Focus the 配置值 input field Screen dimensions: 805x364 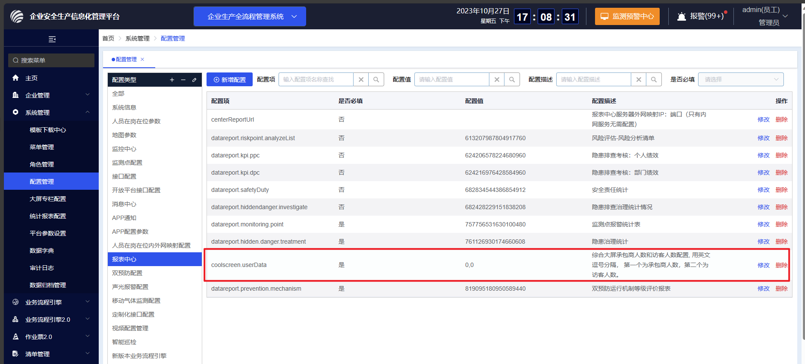point(452,79)
